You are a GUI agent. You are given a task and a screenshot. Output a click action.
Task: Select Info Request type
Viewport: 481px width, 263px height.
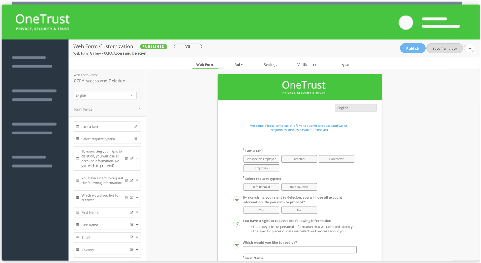tap(261, 187)
